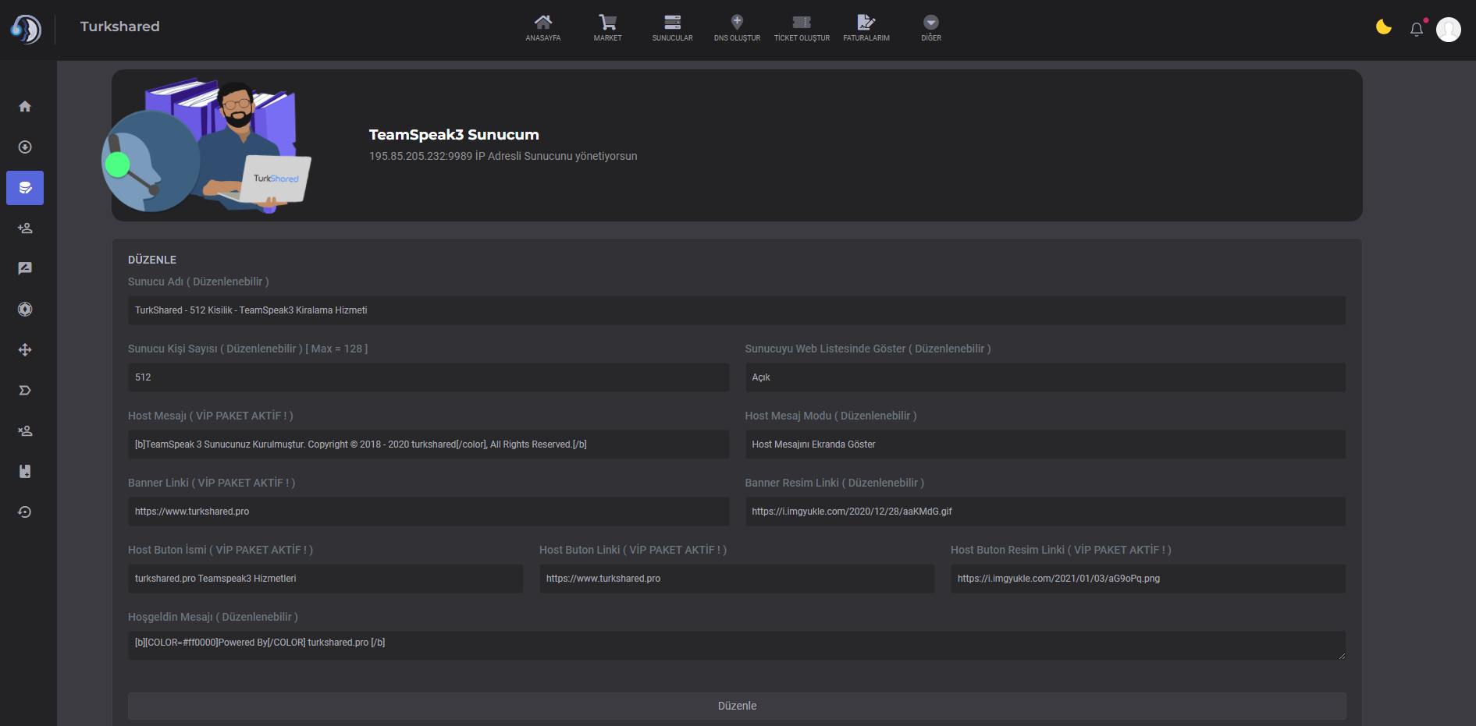Edit the Sunucu Adı server name field

(x=737, y=310)
